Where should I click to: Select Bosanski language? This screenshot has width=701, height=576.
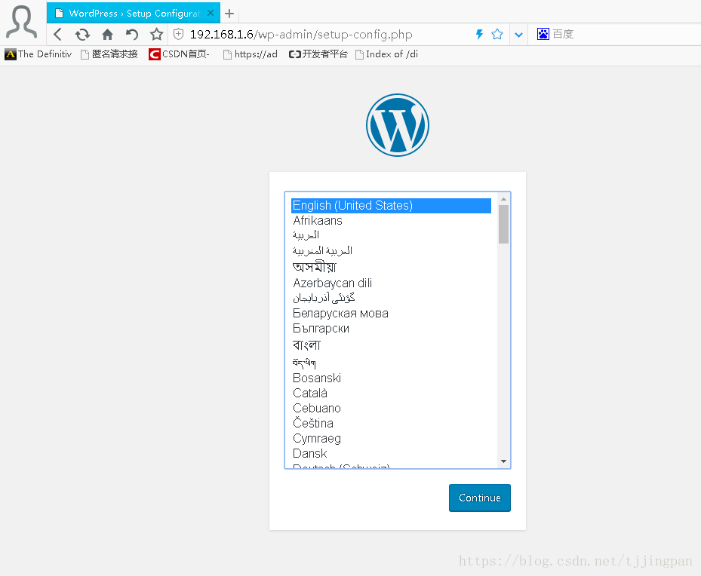pyautogui.click(x=391, y=378)
